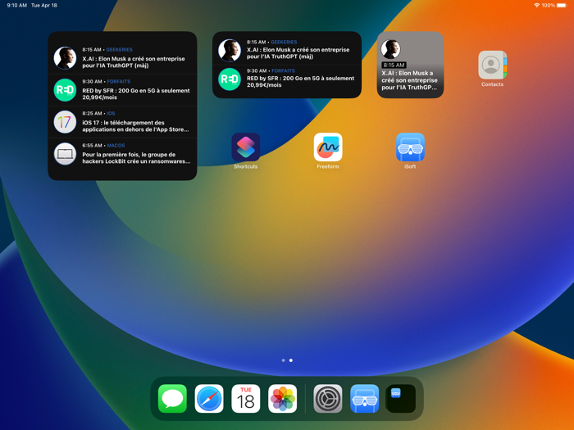Open the Contacts app

pyautogui.click(x=492, y=65)
